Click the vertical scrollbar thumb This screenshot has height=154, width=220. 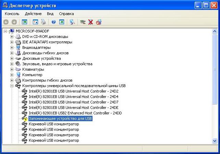point(215,69)
